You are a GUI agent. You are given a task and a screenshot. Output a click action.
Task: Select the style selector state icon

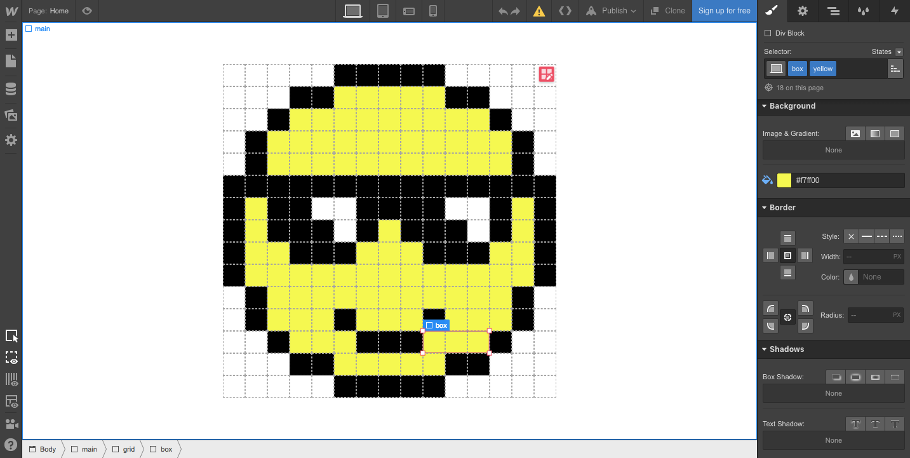776,69
